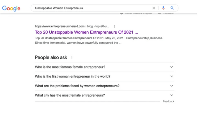Viewport: 202px width, 119px height.
Task: Select question 'Who is the most famous female entrepreneur?'
Action: pyautogui.click(x=70, y=67)
